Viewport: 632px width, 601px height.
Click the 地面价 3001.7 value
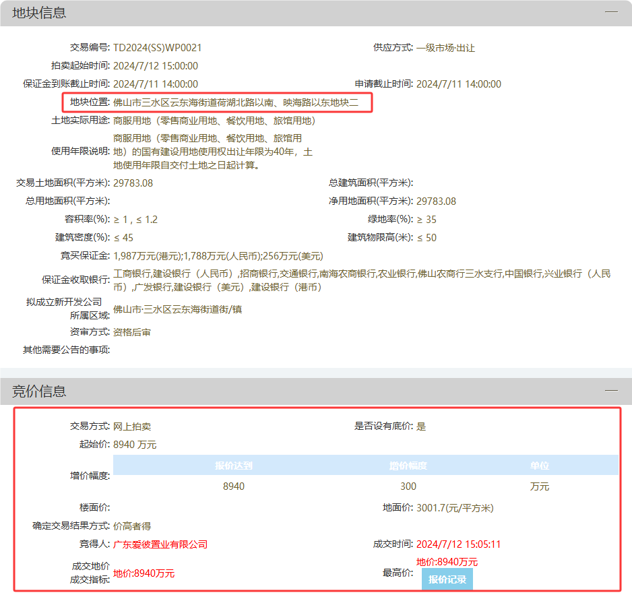[455, 508]
